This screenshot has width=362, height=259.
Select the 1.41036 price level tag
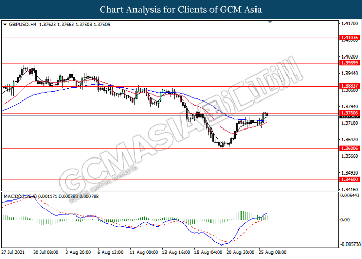coord(350,37)
